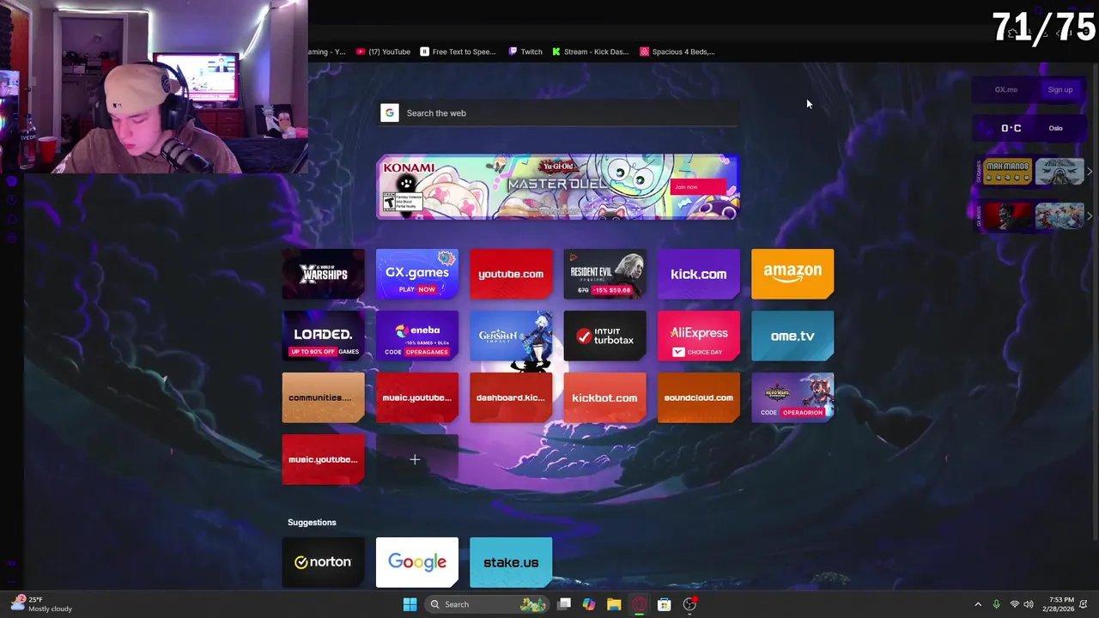This screenshot has height=618, width=1099.
Task: Open the Amazon speed dial tile
Action: coord(792,274)
